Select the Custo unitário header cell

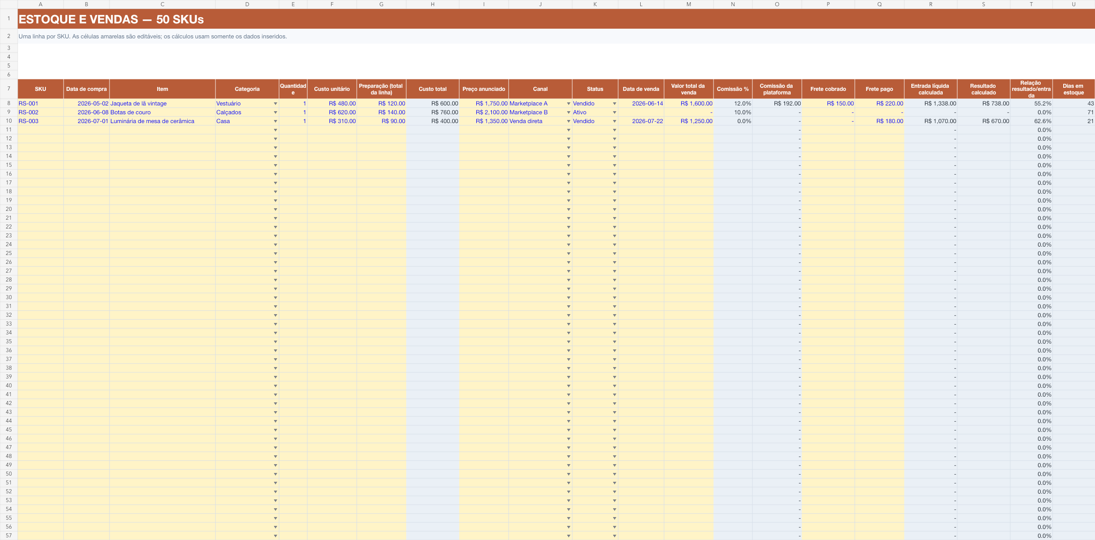click(x=332, y=89)
